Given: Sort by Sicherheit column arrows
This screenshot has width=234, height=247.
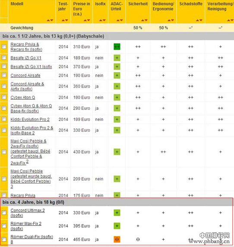Looking at the screenshot, I should [144, 20].
